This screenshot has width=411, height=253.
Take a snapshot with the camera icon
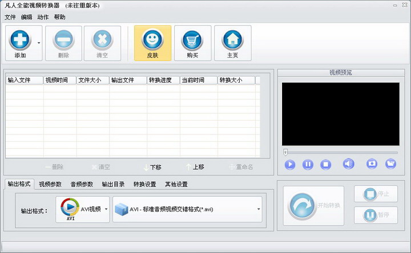[372, 164]
